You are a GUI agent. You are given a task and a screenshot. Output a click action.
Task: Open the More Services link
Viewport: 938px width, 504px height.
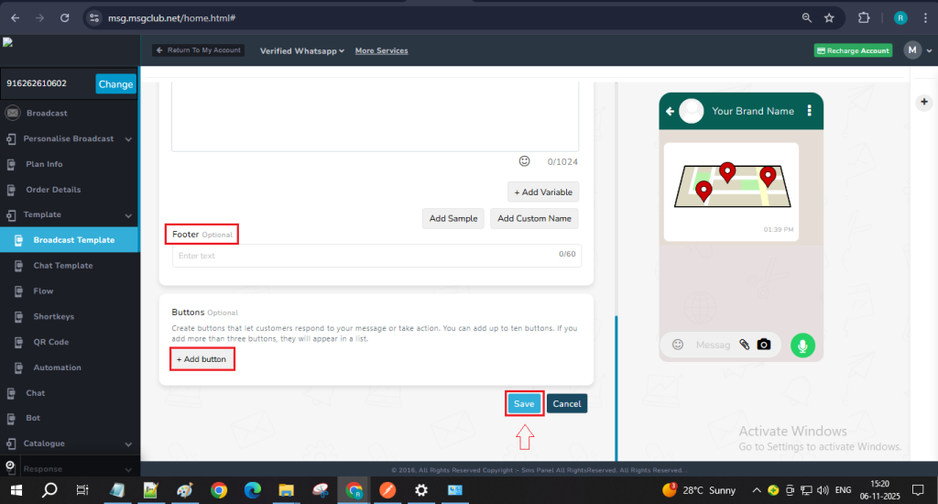pos(381,50)
